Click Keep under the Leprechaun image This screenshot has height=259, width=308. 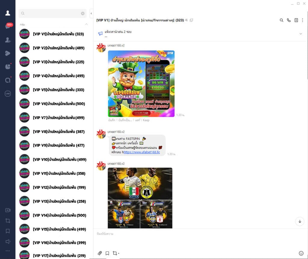pos(146,120)
